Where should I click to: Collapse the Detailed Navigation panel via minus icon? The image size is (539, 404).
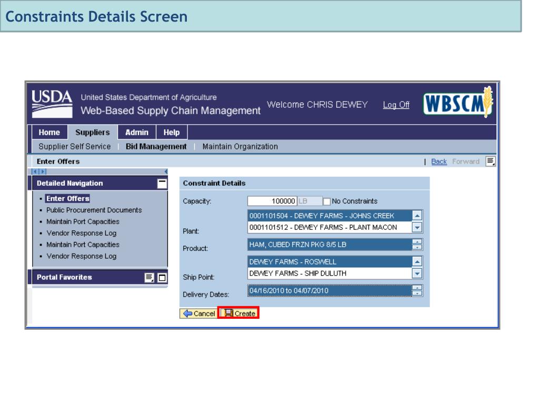pos(162,184)
